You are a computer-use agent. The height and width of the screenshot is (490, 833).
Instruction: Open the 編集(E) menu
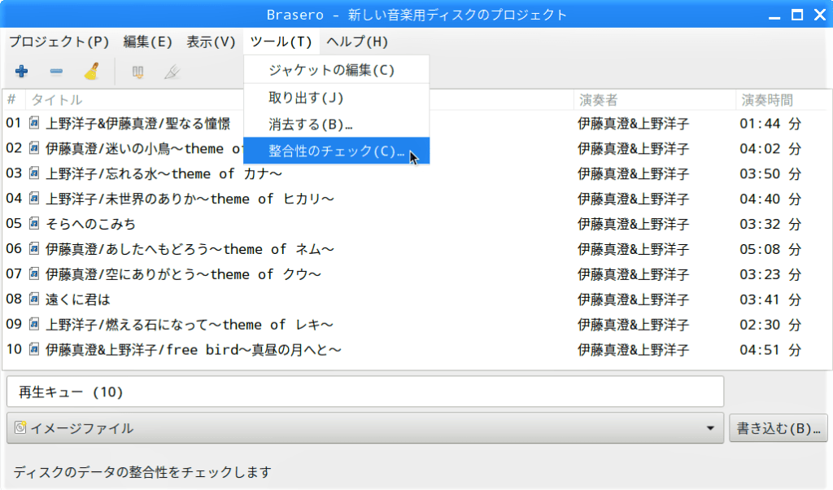click(x=147, y=42)
